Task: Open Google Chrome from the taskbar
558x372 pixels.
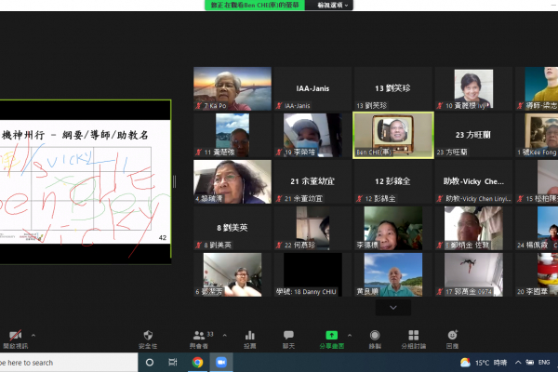Action: click(x=197, y=363)
